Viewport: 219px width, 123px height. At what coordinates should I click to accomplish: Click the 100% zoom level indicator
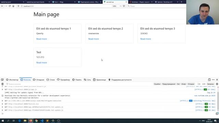(114, 6)
